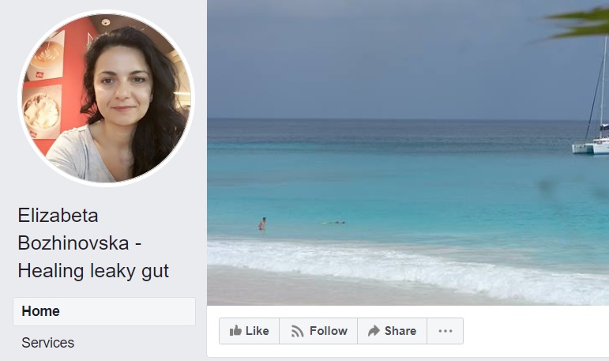Click the latte art poster in profile photo
The height and width of the screenshot is (361, 609).
tap(47, 55)
